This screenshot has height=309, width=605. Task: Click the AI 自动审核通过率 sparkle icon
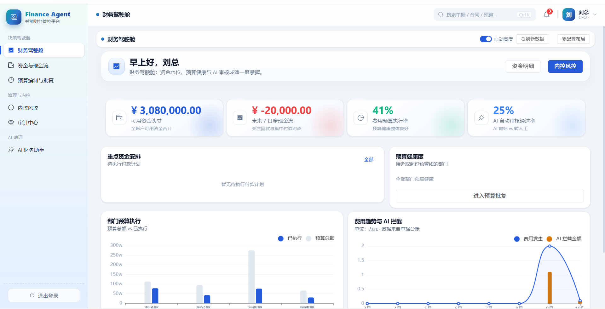(x=481, y=118)
